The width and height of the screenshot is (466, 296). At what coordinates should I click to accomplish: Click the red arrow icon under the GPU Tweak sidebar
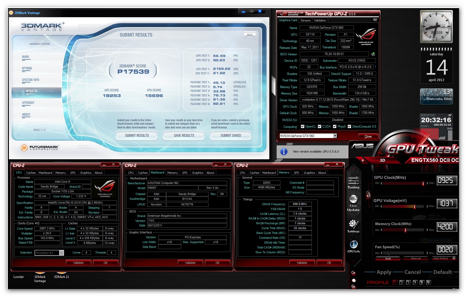click(354, 273)
